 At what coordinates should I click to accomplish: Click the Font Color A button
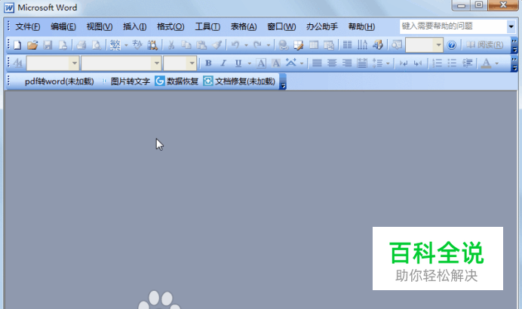click(486, 63)
